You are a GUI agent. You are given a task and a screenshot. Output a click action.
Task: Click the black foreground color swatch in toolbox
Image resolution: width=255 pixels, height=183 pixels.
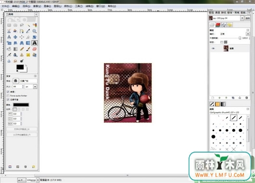[x=20, y=67]
